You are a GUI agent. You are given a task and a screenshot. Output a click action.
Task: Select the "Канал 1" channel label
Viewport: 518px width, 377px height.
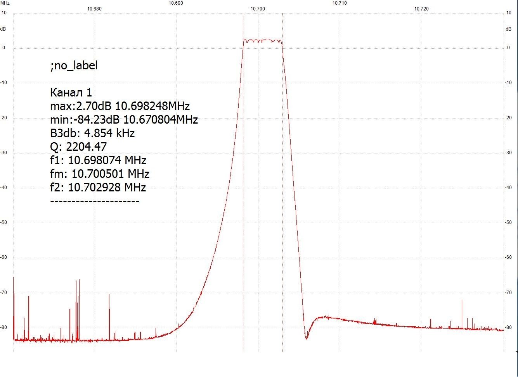(71, 93)
